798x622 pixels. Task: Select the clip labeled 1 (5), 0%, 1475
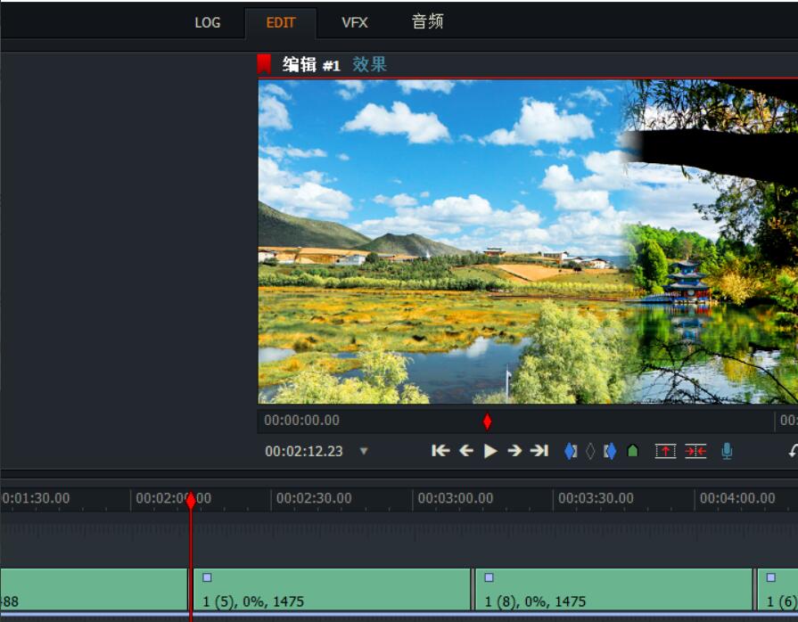click(x=332, y=589)
